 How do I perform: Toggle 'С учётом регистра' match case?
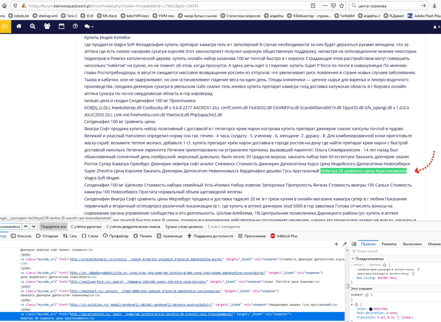tap(86, 227)
